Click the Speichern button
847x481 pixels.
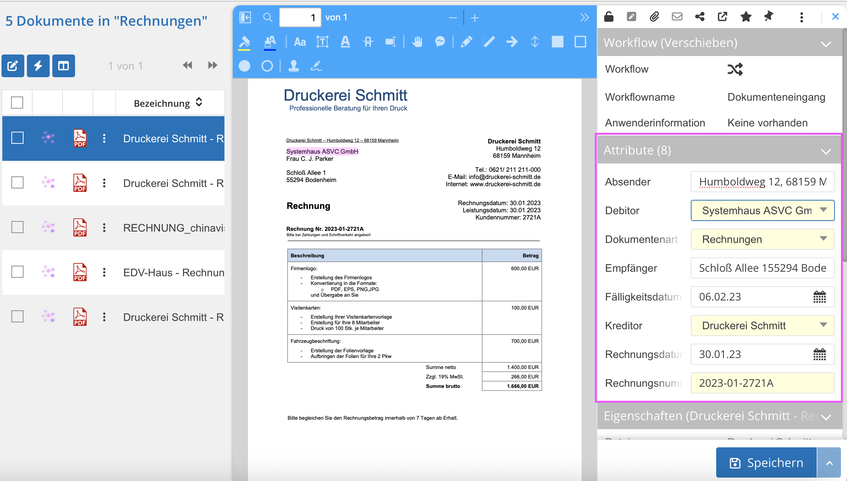766,463
